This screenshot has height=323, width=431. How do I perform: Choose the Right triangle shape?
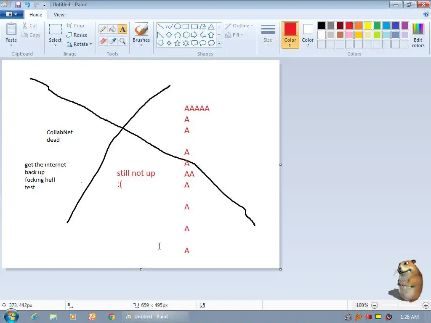161,35
